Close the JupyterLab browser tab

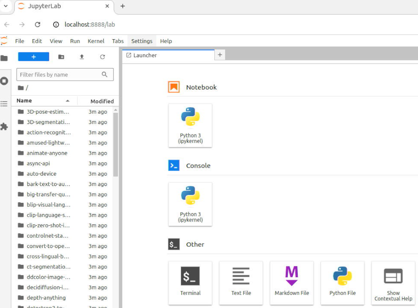point(107,6)
